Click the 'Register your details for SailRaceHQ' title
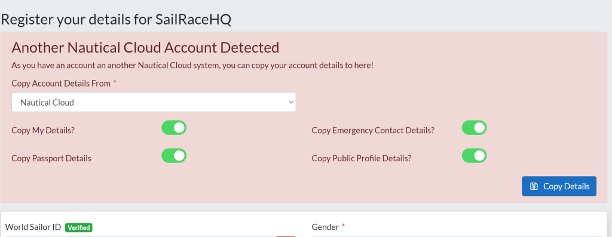The height and width of the screenshot is (237, 612). click(x=117, y=20)
